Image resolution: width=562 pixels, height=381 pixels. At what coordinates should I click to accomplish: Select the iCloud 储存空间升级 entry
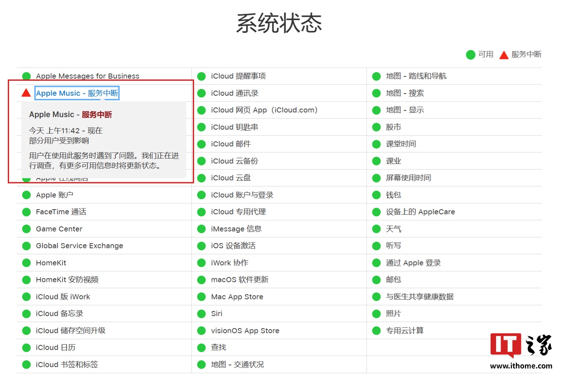coord(71,331)
